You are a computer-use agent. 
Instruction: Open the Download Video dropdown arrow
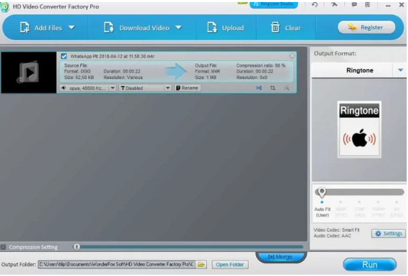(x=178, y=27)
